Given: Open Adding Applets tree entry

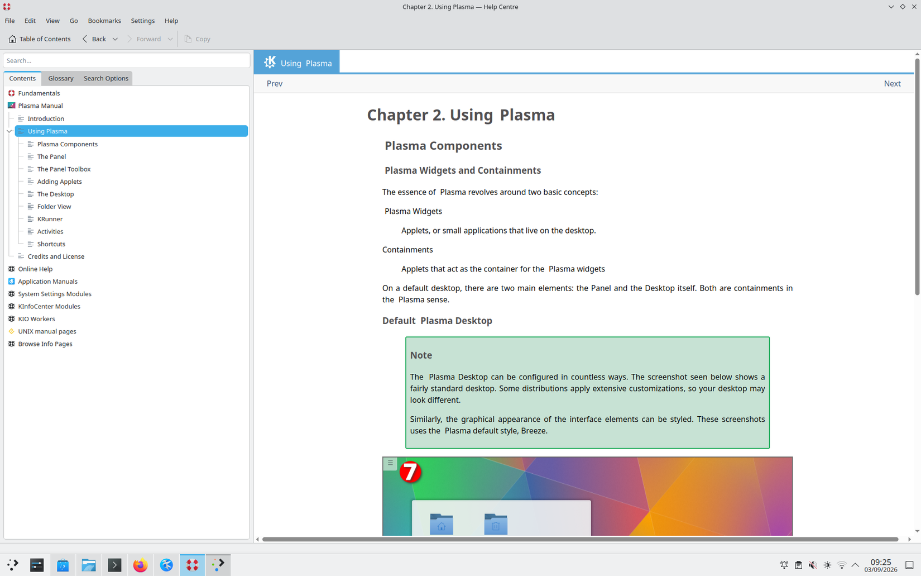Looking at the screenshot, I should (x=59, y=182).
